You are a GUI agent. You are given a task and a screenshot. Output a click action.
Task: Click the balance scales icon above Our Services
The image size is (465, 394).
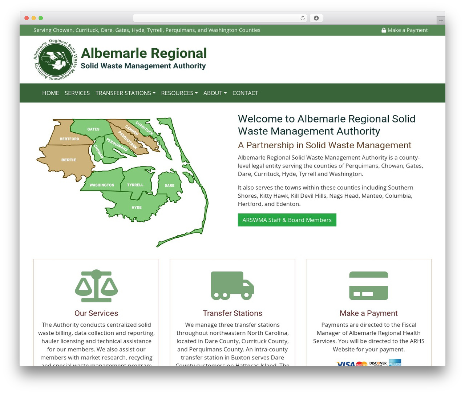96,286
